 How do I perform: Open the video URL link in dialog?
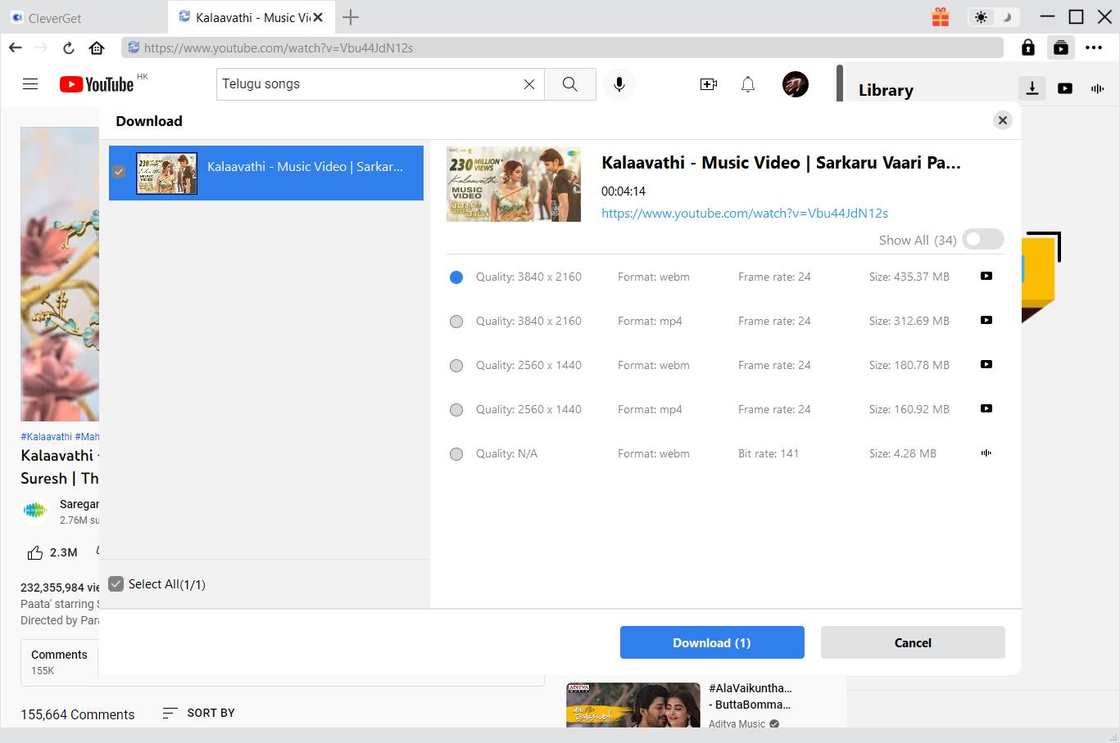coord(744,213)
